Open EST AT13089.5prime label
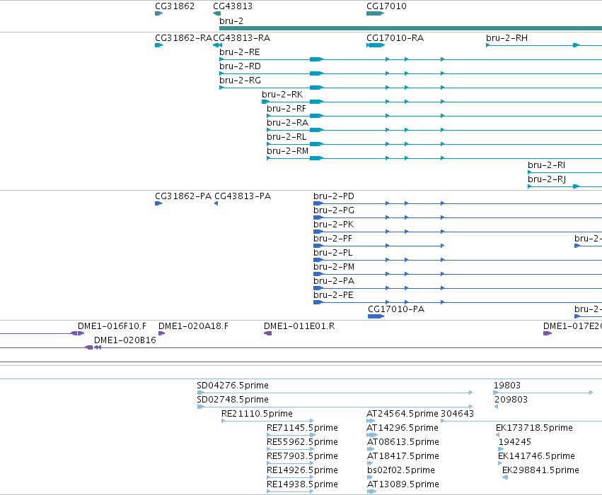Screen dimensions: 602x495 403,484
